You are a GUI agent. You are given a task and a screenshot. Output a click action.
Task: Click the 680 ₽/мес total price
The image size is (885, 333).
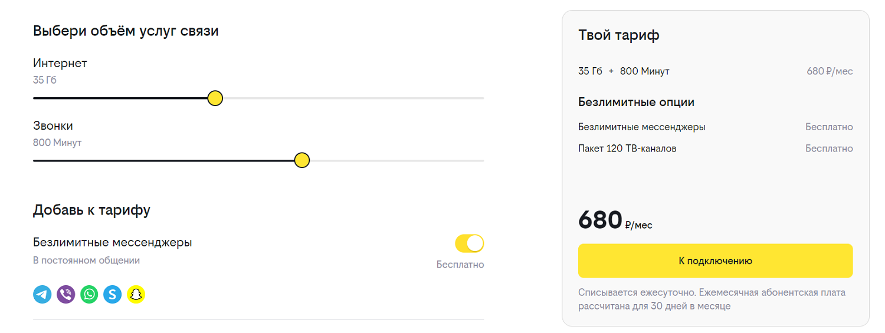(x=615, y=220)
